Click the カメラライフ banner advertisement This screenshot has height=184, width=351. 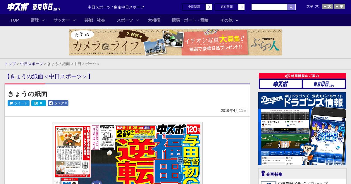tap(175, 42)
